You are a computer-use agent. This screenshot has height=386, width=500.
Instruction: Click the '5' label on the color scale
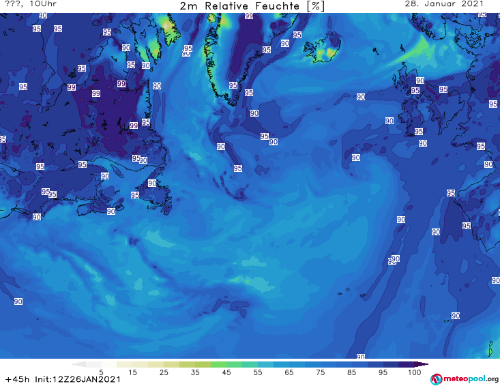[x=101, y=372]
